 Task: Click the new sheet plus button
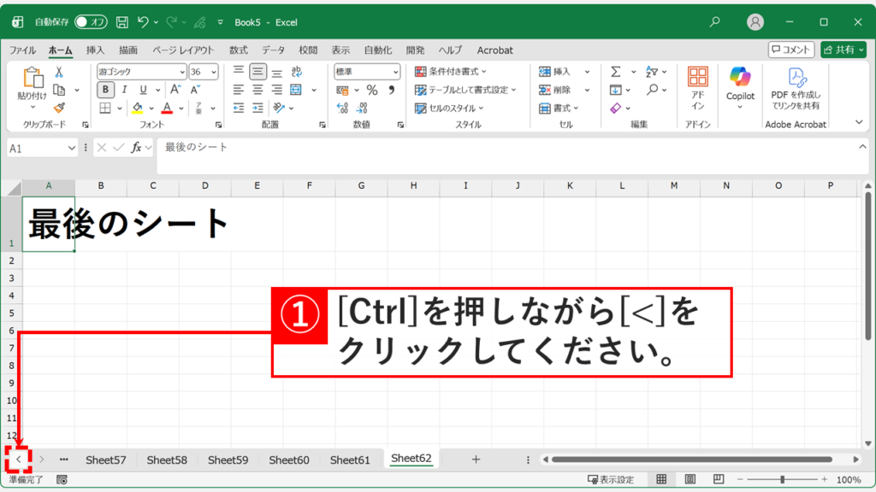(x=476, y=459)
